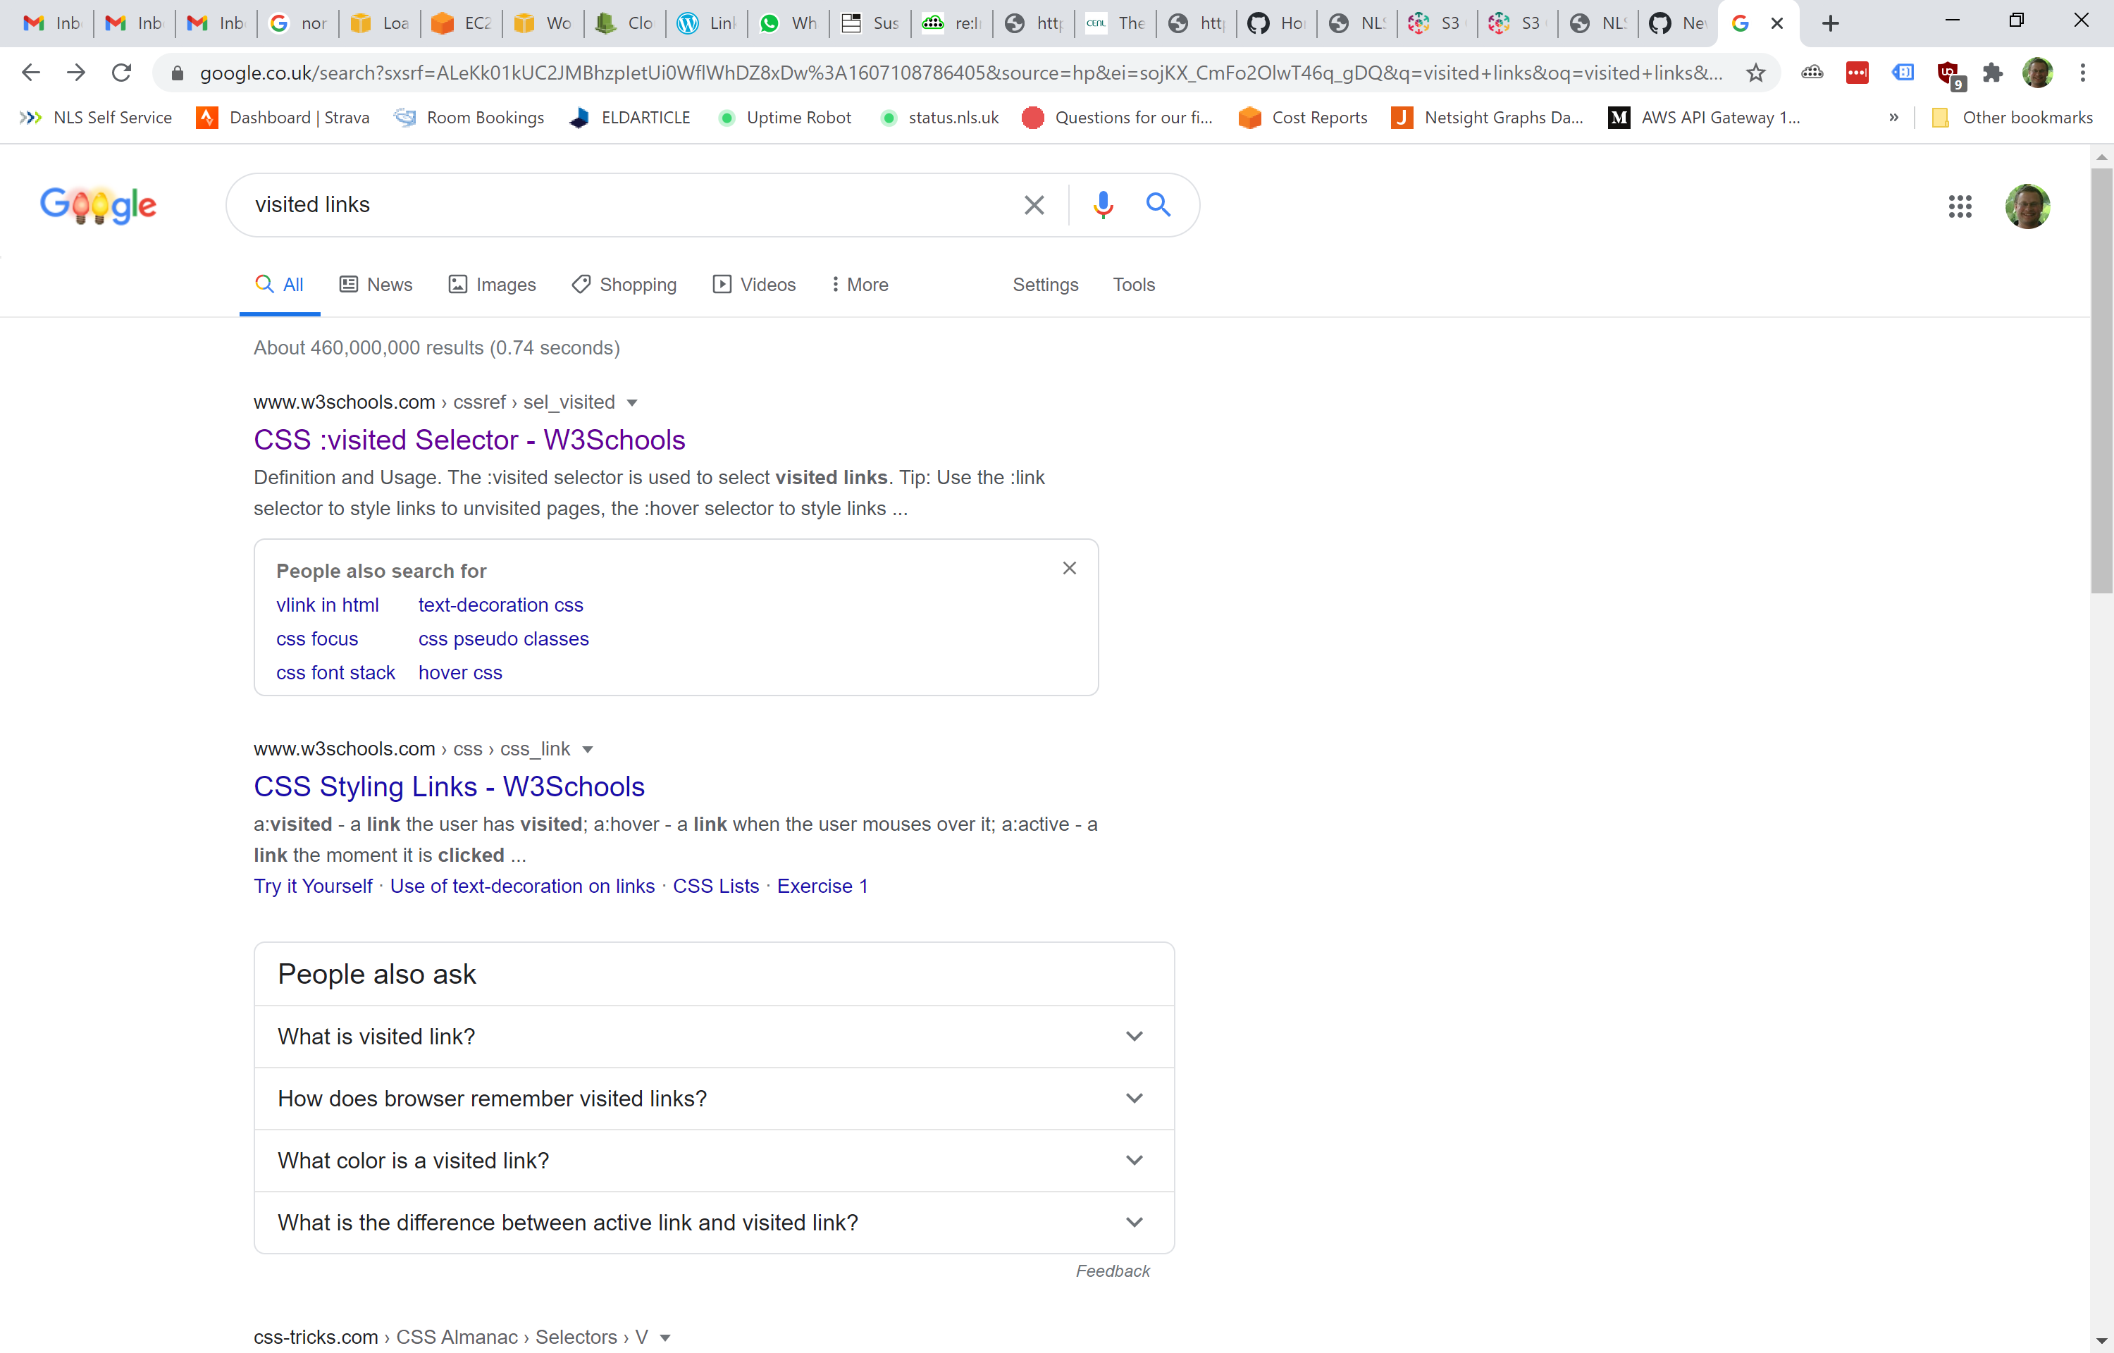The height and width of the screenshot is (1353, 2114).
Task: Open search Tools options
Action: point(1134,285)
